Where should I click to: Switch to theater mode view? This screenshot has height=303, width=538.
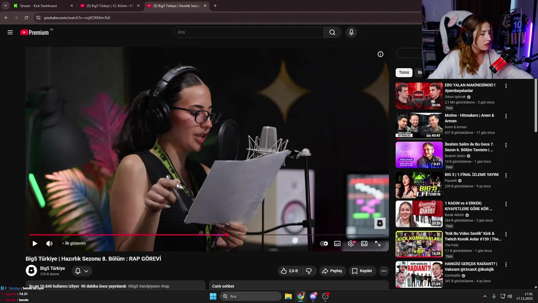pyautogui.click(x=364, y=243)
